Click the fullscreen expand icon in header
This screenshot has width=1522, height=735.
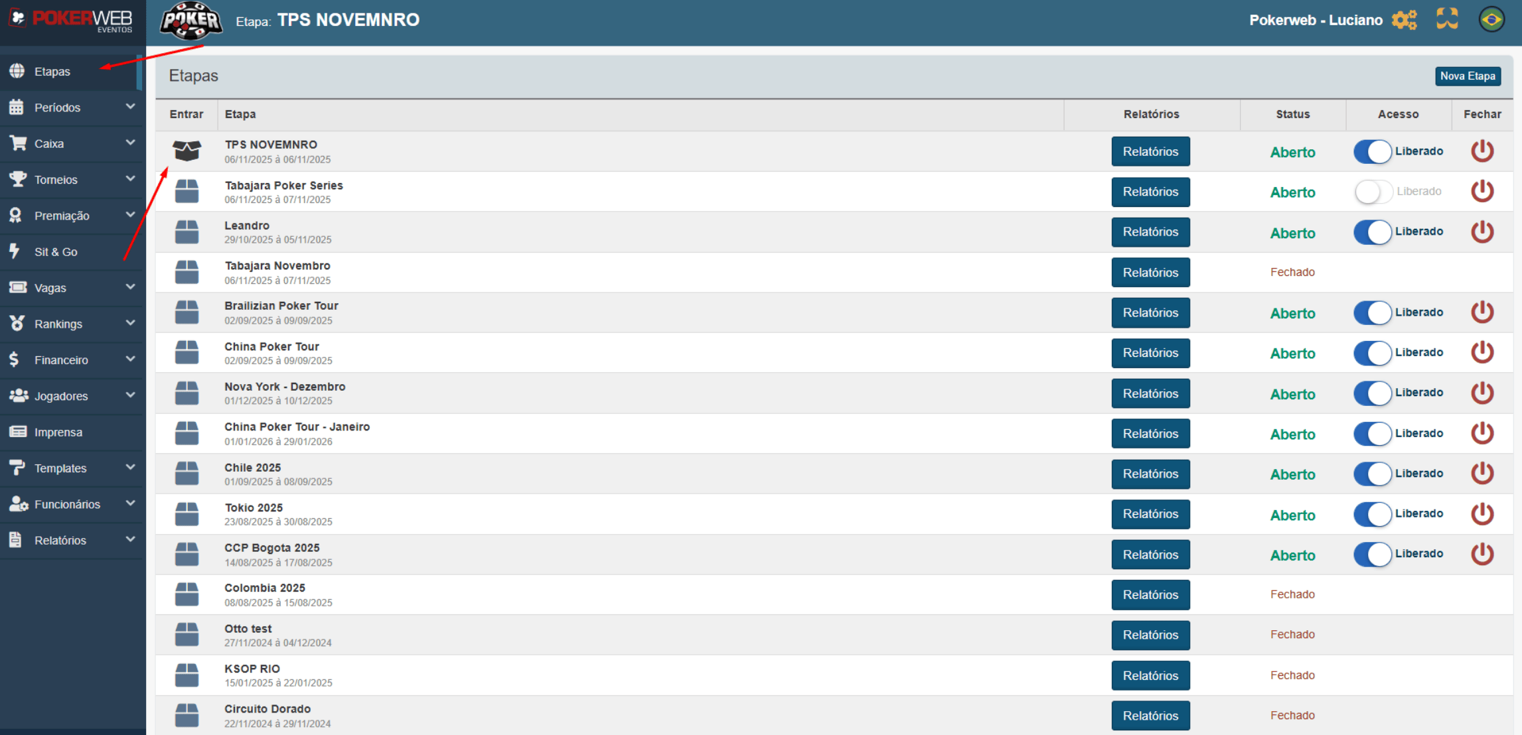click(1447, 19)
